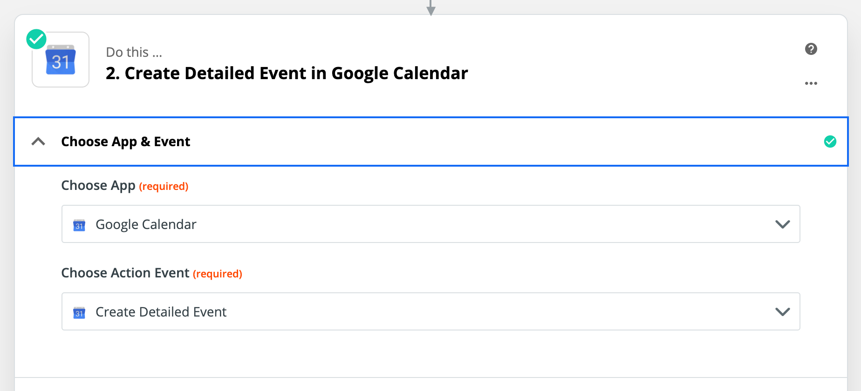Viewport: 861px width, 391px height.
Task: Open the three-dot step options menu
Action: (x=811, y=83)
